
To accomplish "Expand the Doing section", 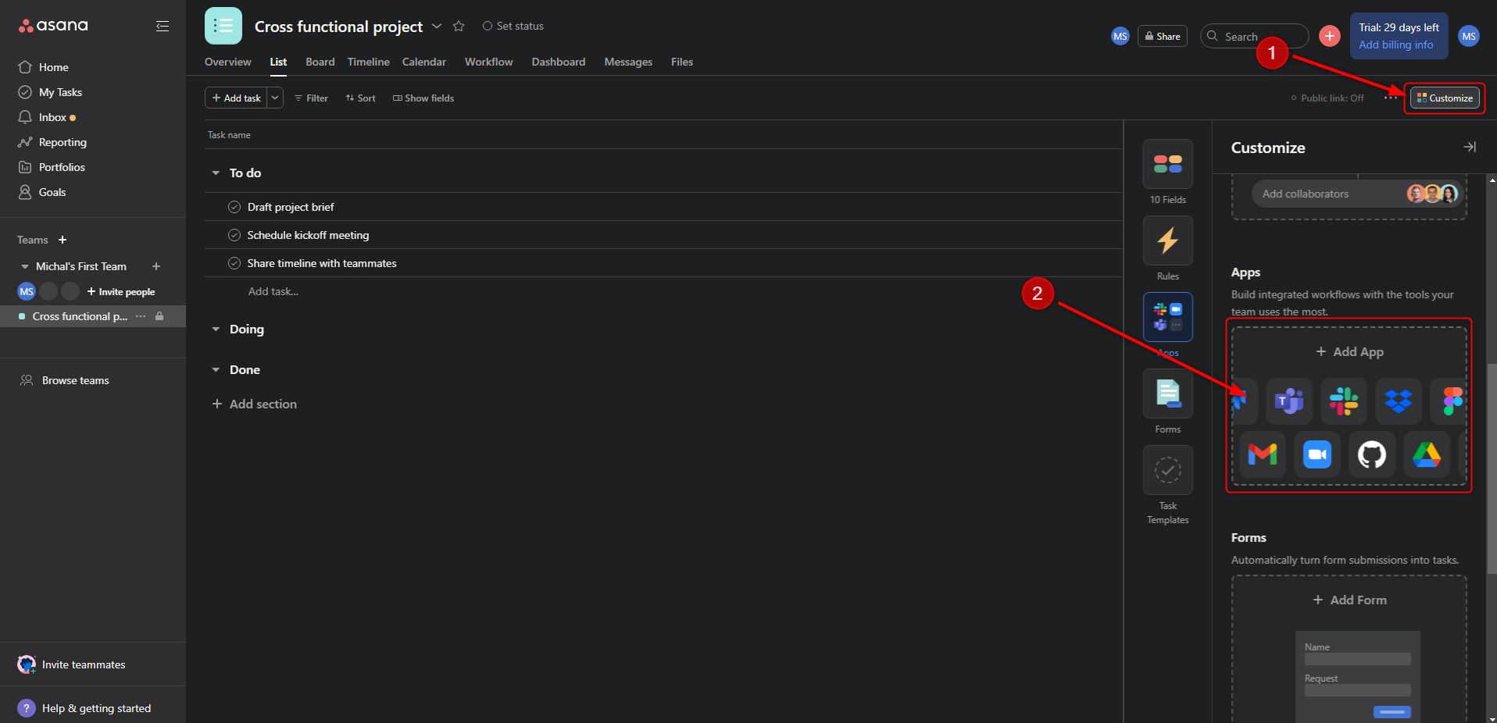I will 216,329.
